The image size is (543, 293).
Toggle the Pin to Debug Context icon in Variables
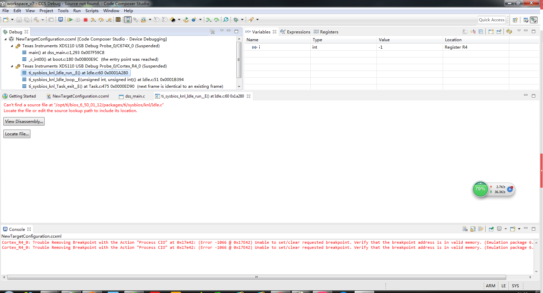(x=499, y=31)
